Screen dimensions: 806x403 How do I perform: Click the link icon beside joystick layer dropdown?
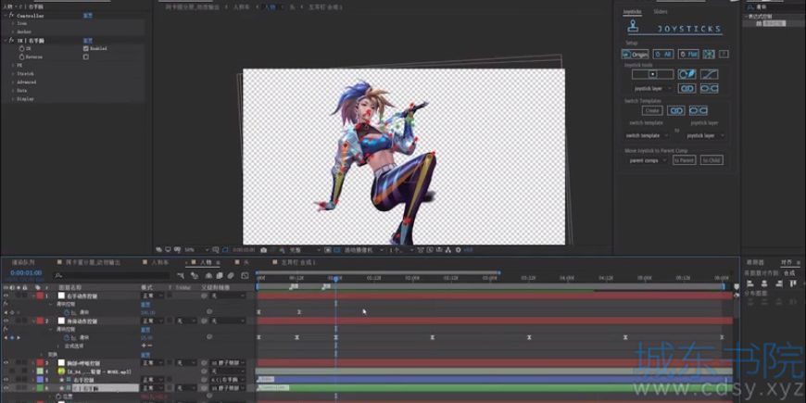click(x=686, y=88)
